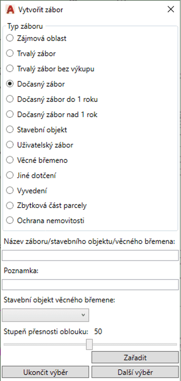Open the Stavební objekt věcného břemene dropdown
Viewport: 181px width, 381px height.
pyautogui.click(x=46, y=315)
